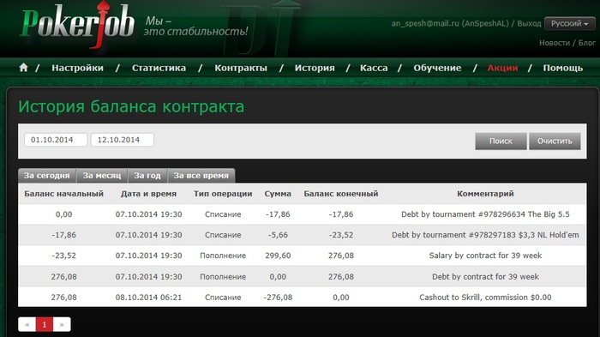
Task: Select comment 'Cashout to Skrill, commission $0.00'
Action: pyautogui.click(x=485, y=298)
